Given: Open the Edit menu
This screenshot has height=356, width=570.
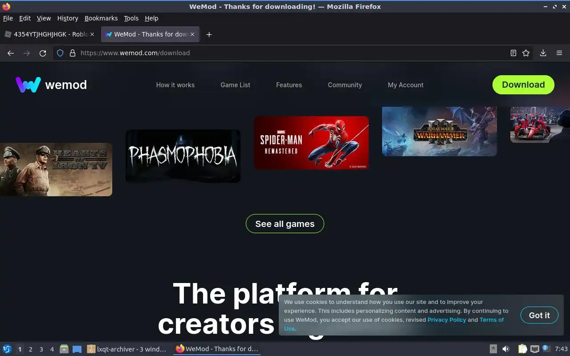Looking at the screenshot, I should [x=25, y=18].
